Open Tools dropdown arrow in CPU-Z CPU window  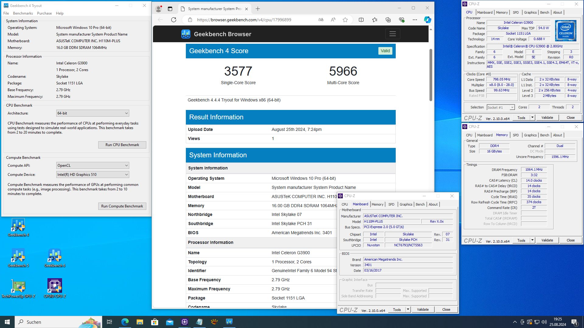coord(532,118)
